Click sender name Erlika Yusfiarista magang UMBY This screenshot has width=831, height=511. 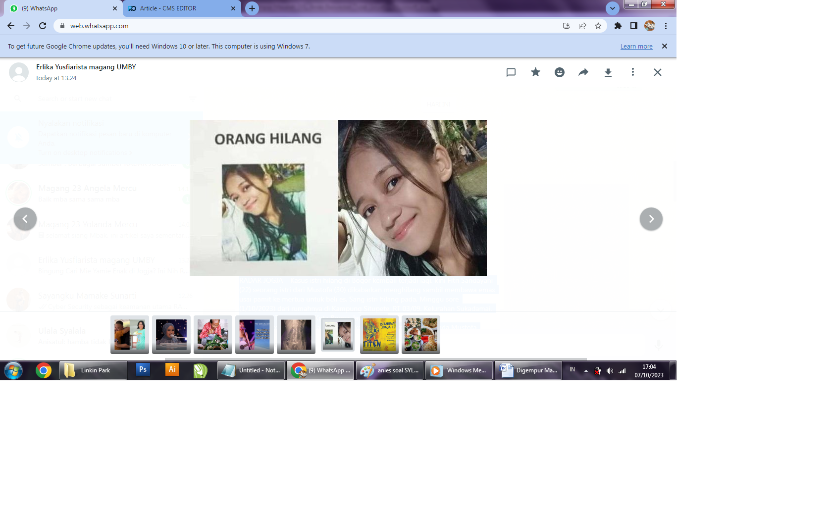coord(86,67)
